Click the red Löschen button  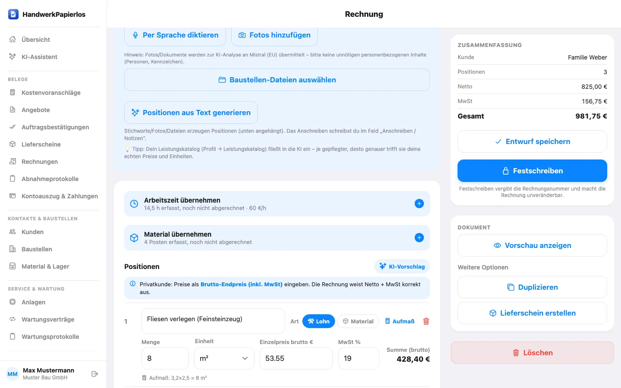click(532, 353)
